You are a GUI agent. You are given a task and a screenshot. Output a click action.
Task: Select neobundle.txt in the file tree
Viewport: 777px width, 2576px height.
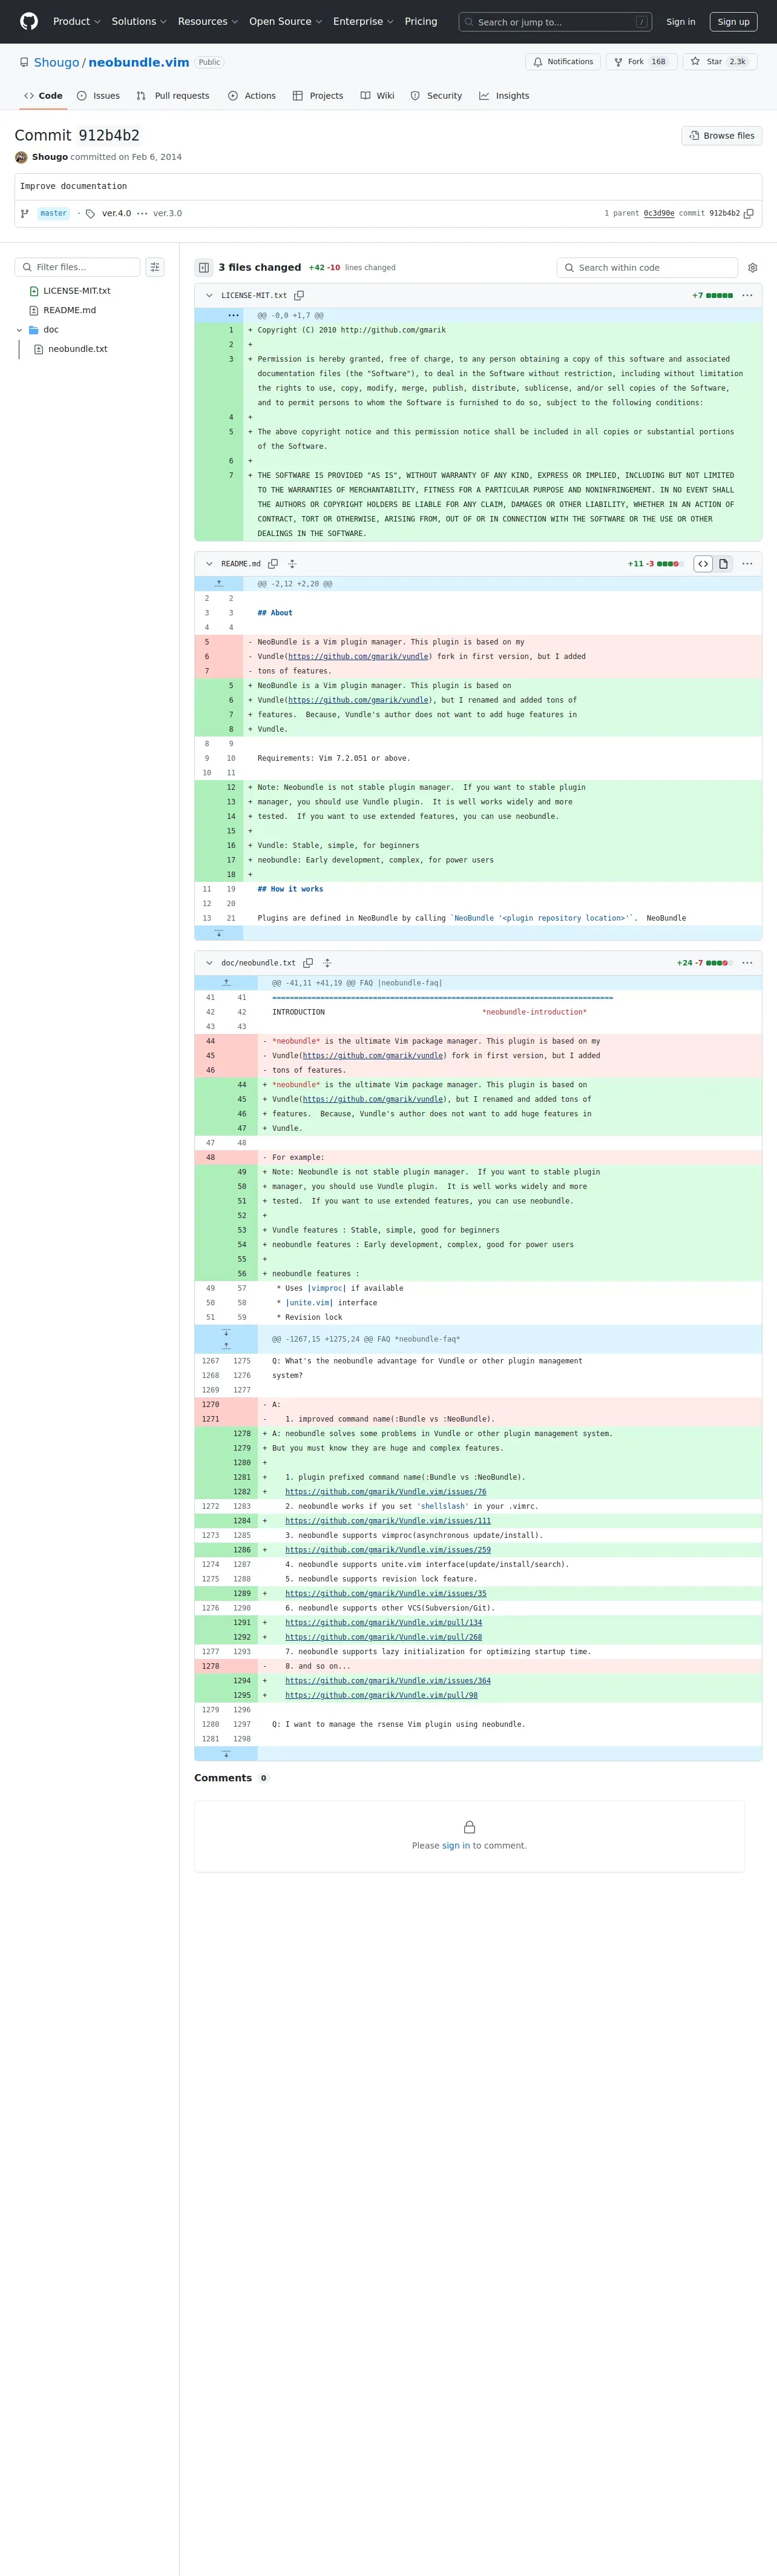(x=78, y=349)
